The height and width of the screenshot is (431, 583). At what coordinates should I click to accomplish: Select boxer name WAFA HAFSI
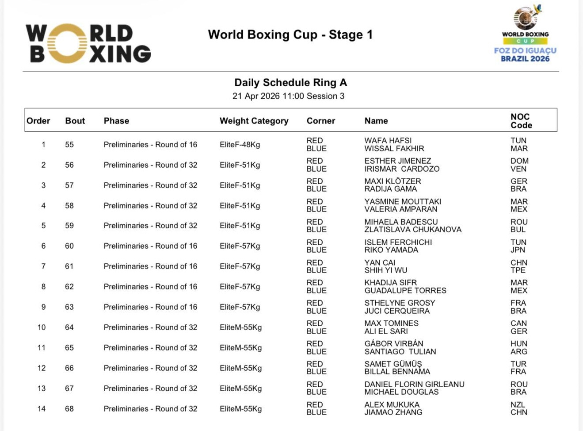coord(388,141)
